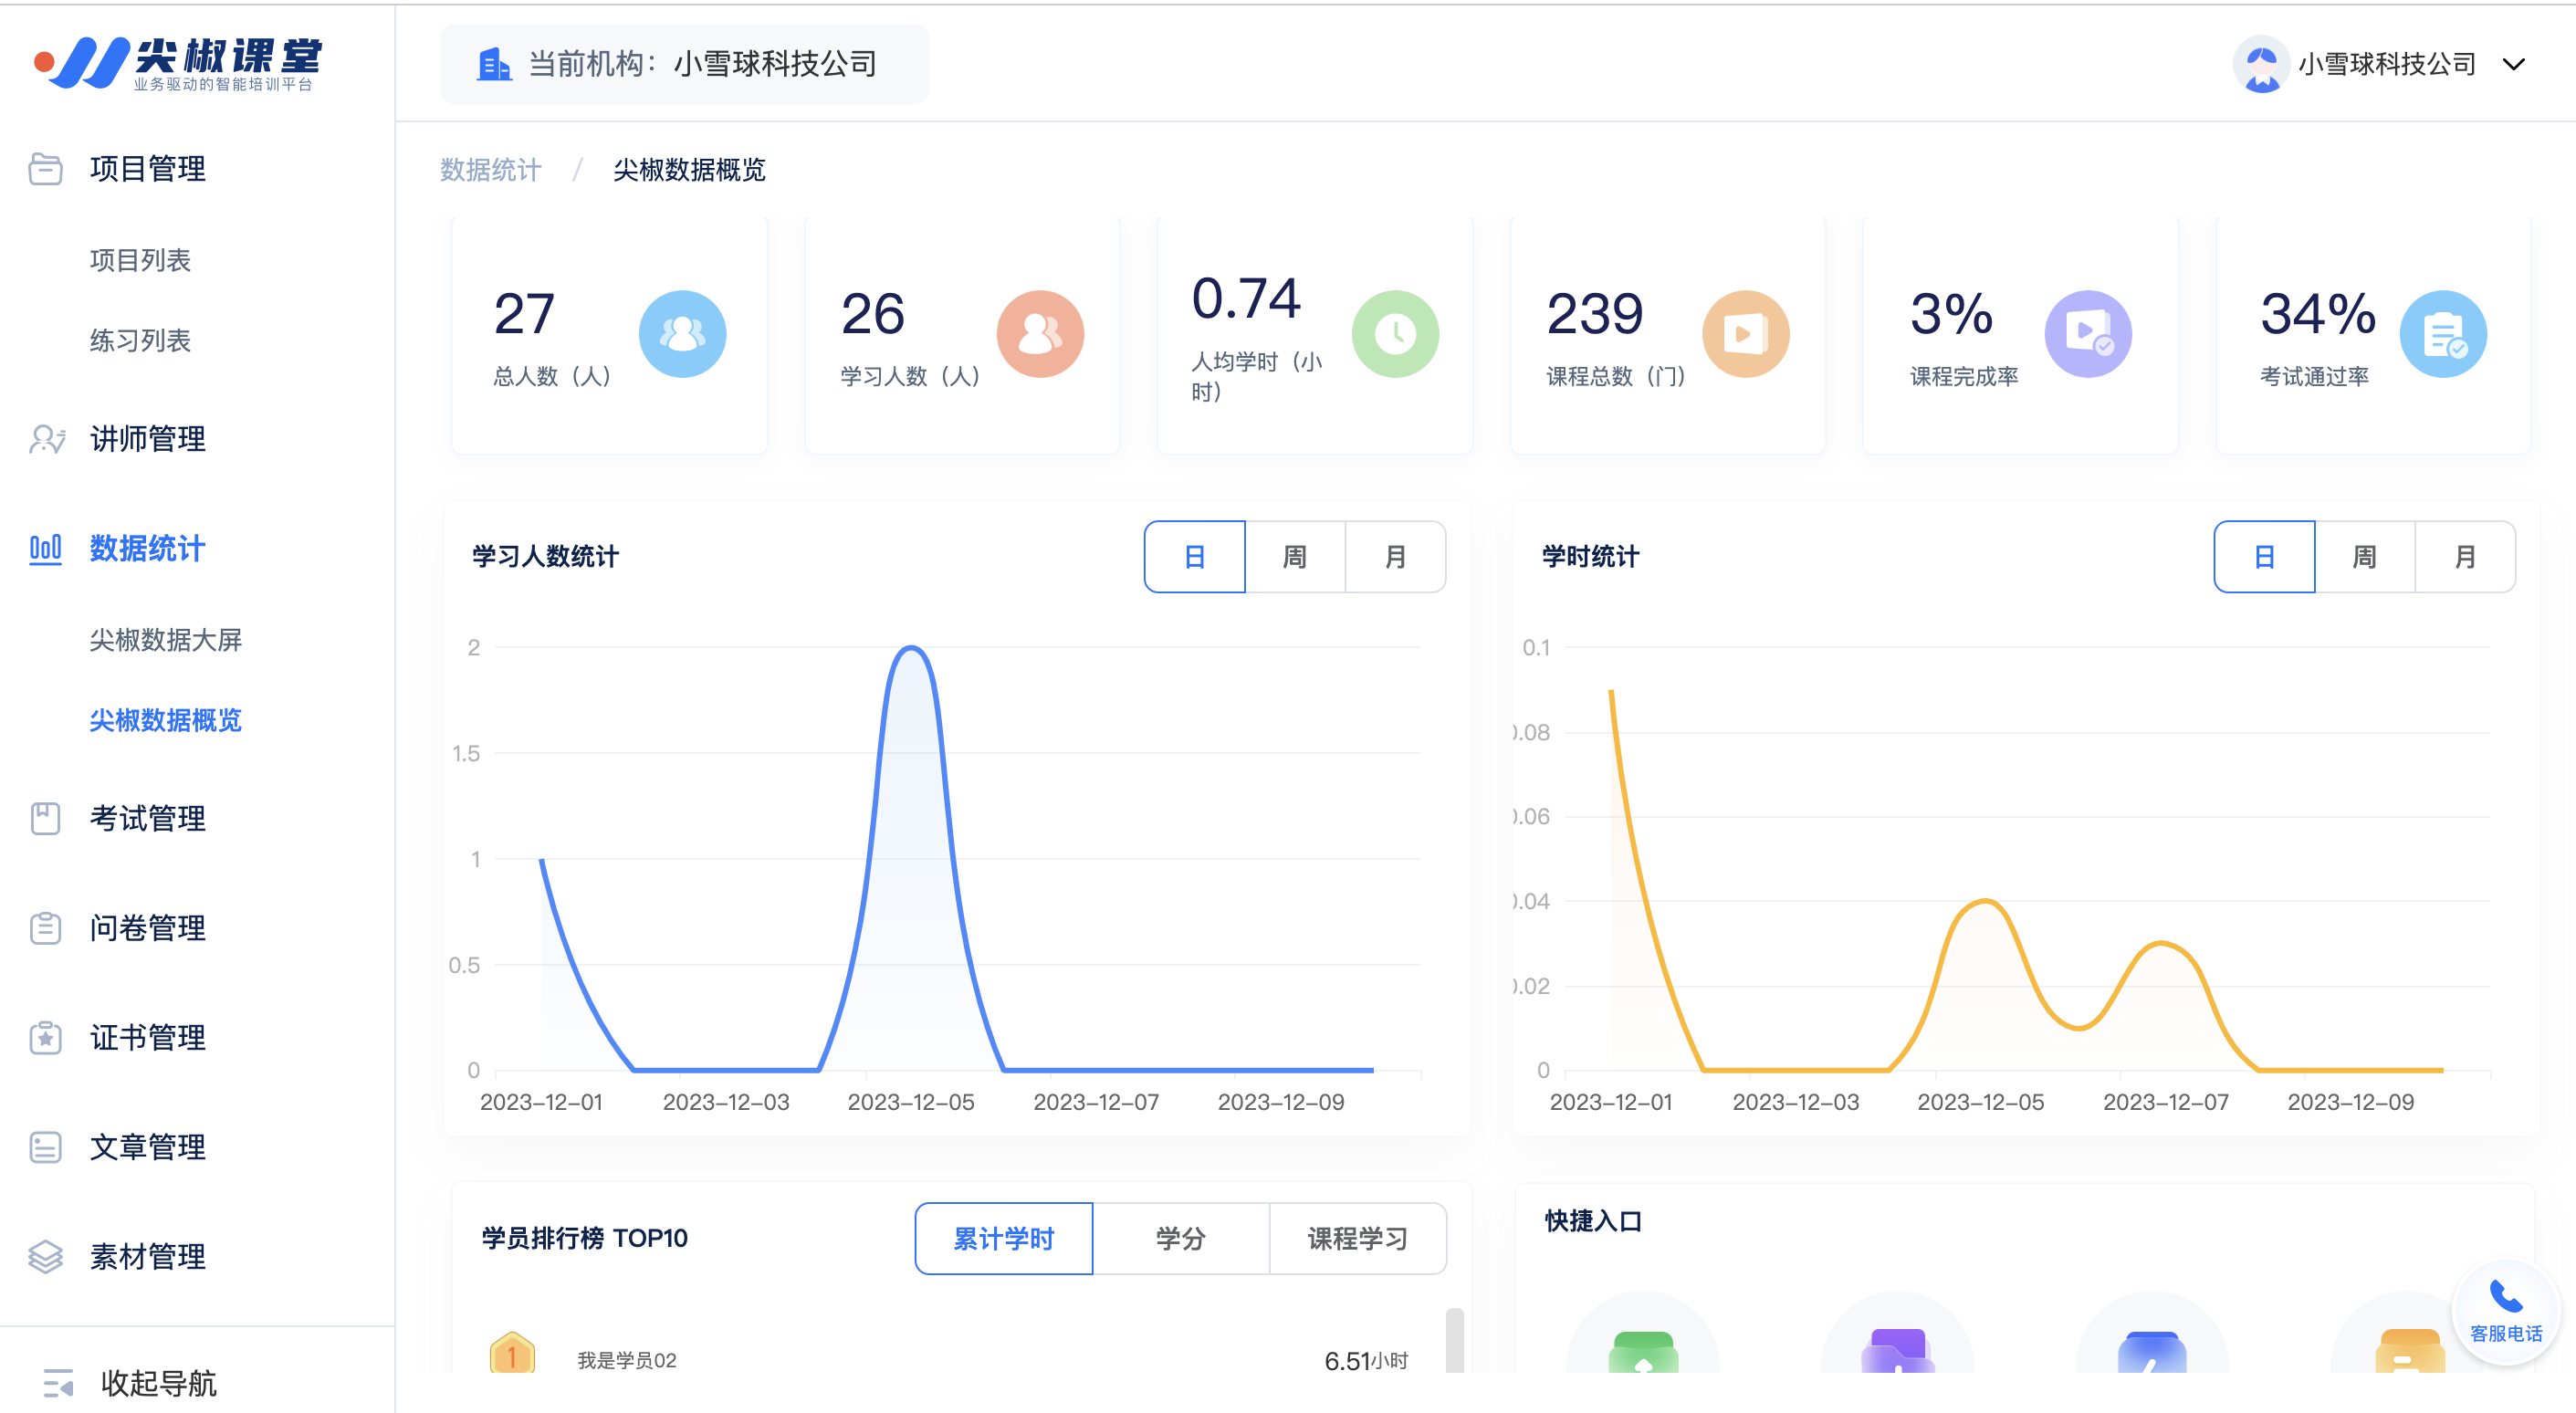Click 尖椒数据概览 breadcrumb text
This screenshot has height=1413, width=2576.
689,170
